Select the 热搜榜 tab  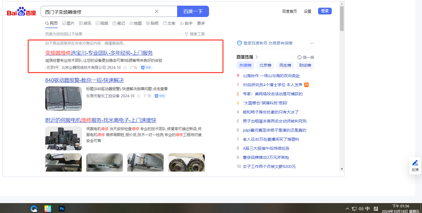point(245,65)
